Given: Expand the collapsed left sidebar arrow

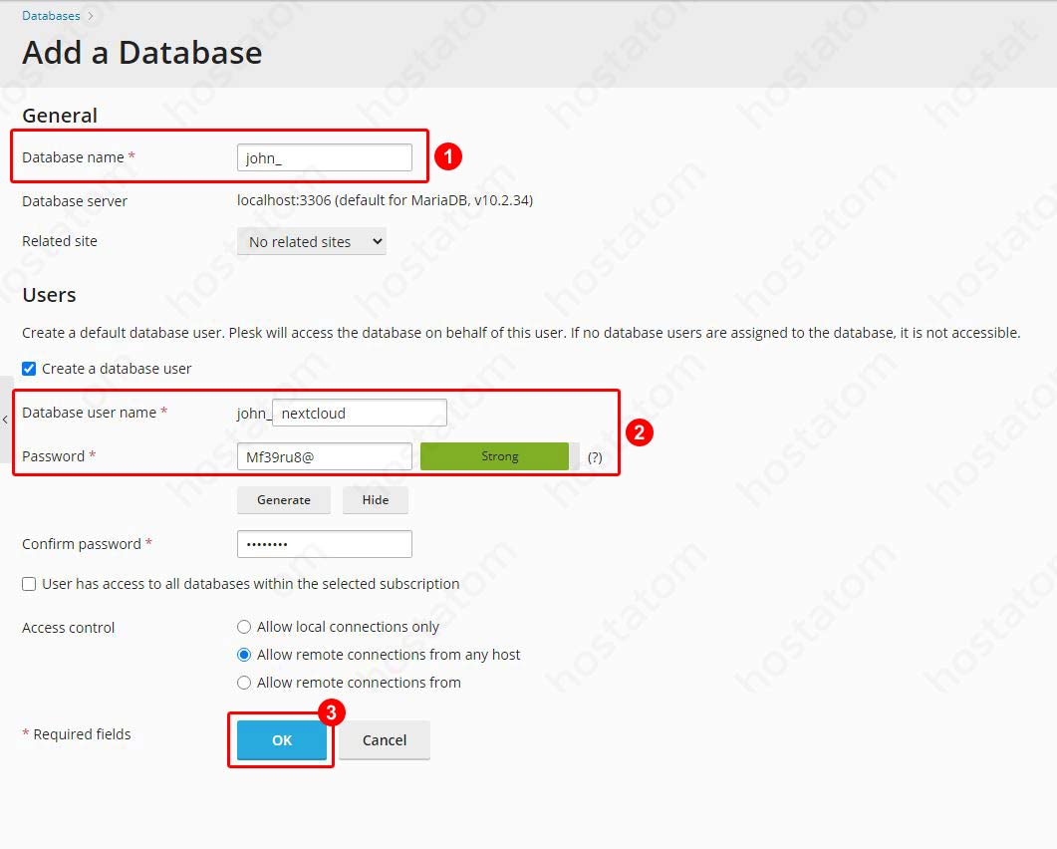Looking at the screenshot, I should [5, 420].
